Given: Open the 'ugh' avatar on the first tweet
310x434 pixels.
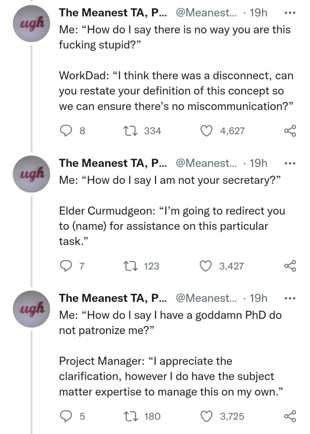Looking at the screenshot, I should coord(31,25).
